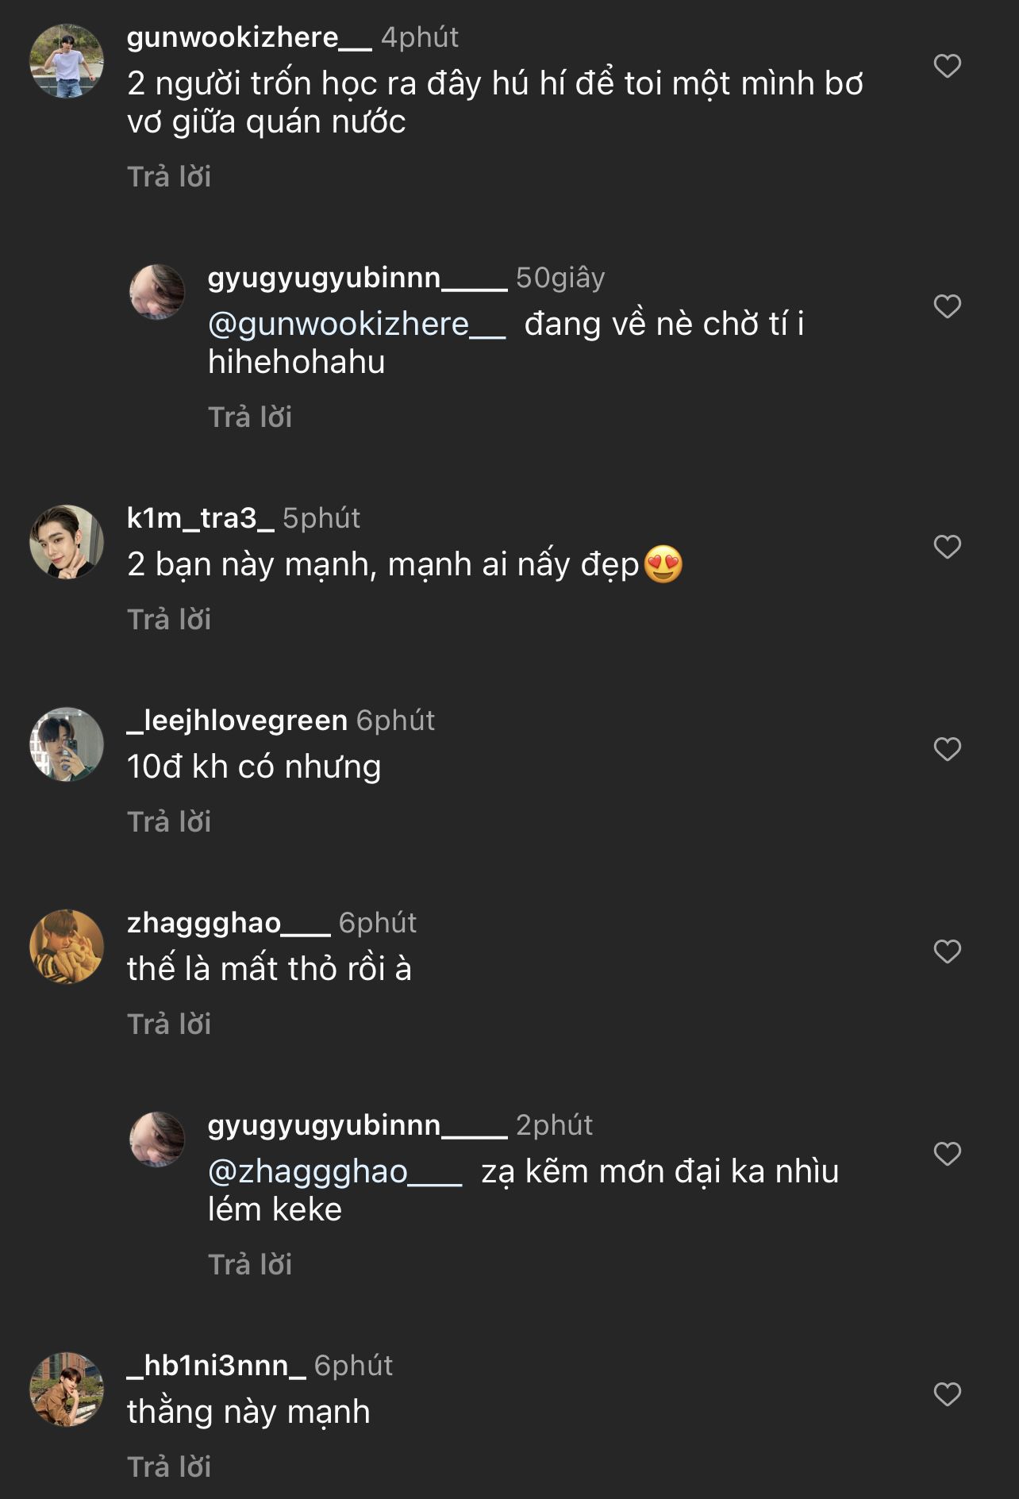
Task: Reply to _leejhlovegreen's comment
Action: click(169, 822)
